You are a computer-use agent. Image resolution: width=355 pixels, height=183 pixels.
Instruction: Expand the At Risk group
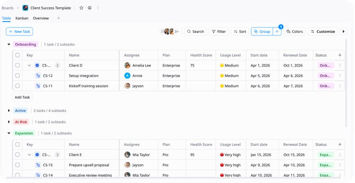click(x=9, y=122)
